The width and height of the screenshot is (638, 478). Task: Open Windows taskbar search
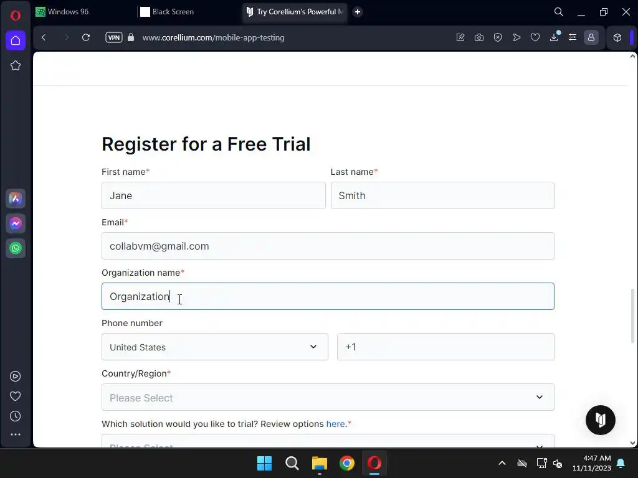pyautogui.click(x=292, y=463)
